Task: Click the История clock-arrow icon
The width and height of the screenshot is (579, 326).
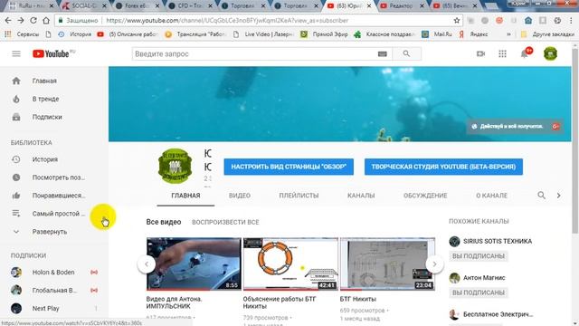Action: 16,159
